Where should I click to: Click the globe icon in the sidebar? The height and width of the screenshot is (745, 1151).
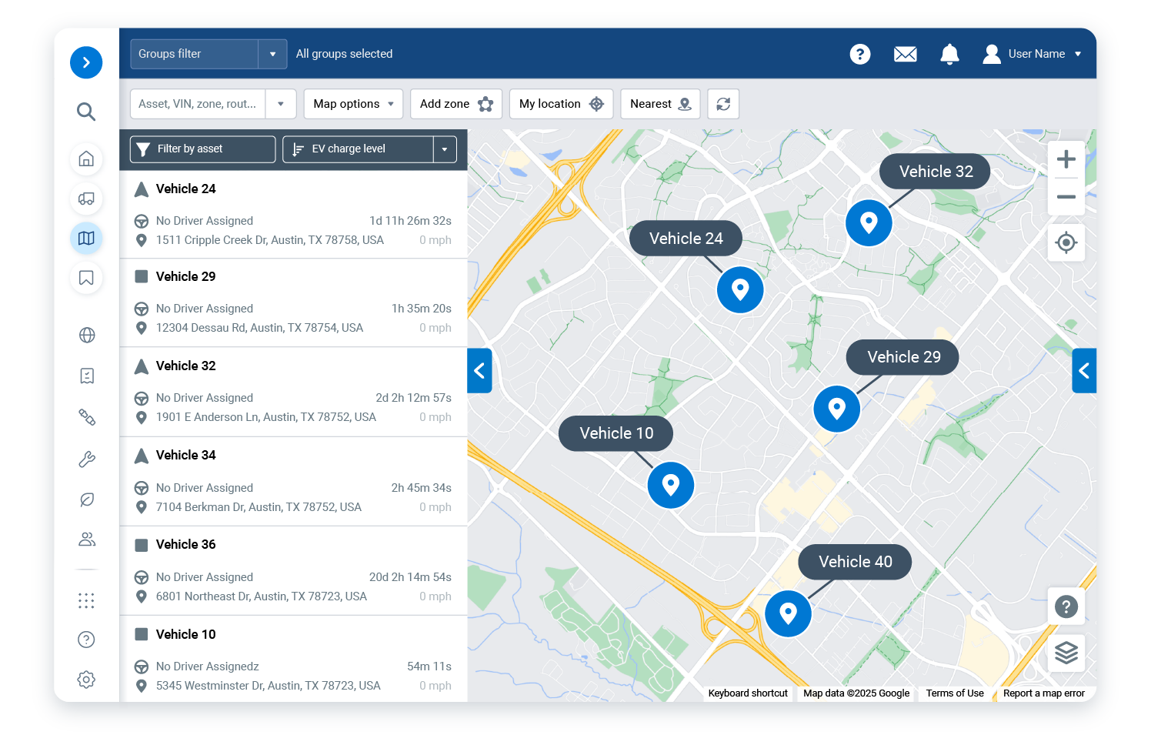coord(87,336)
